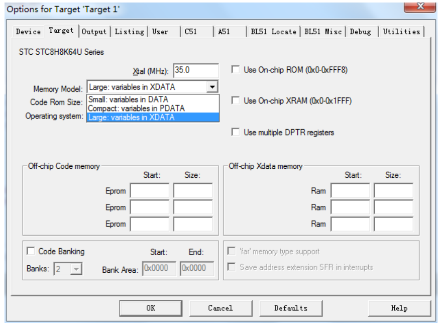Click the Bank Area End field
This screenshot has height=327, width=439.
197,269
